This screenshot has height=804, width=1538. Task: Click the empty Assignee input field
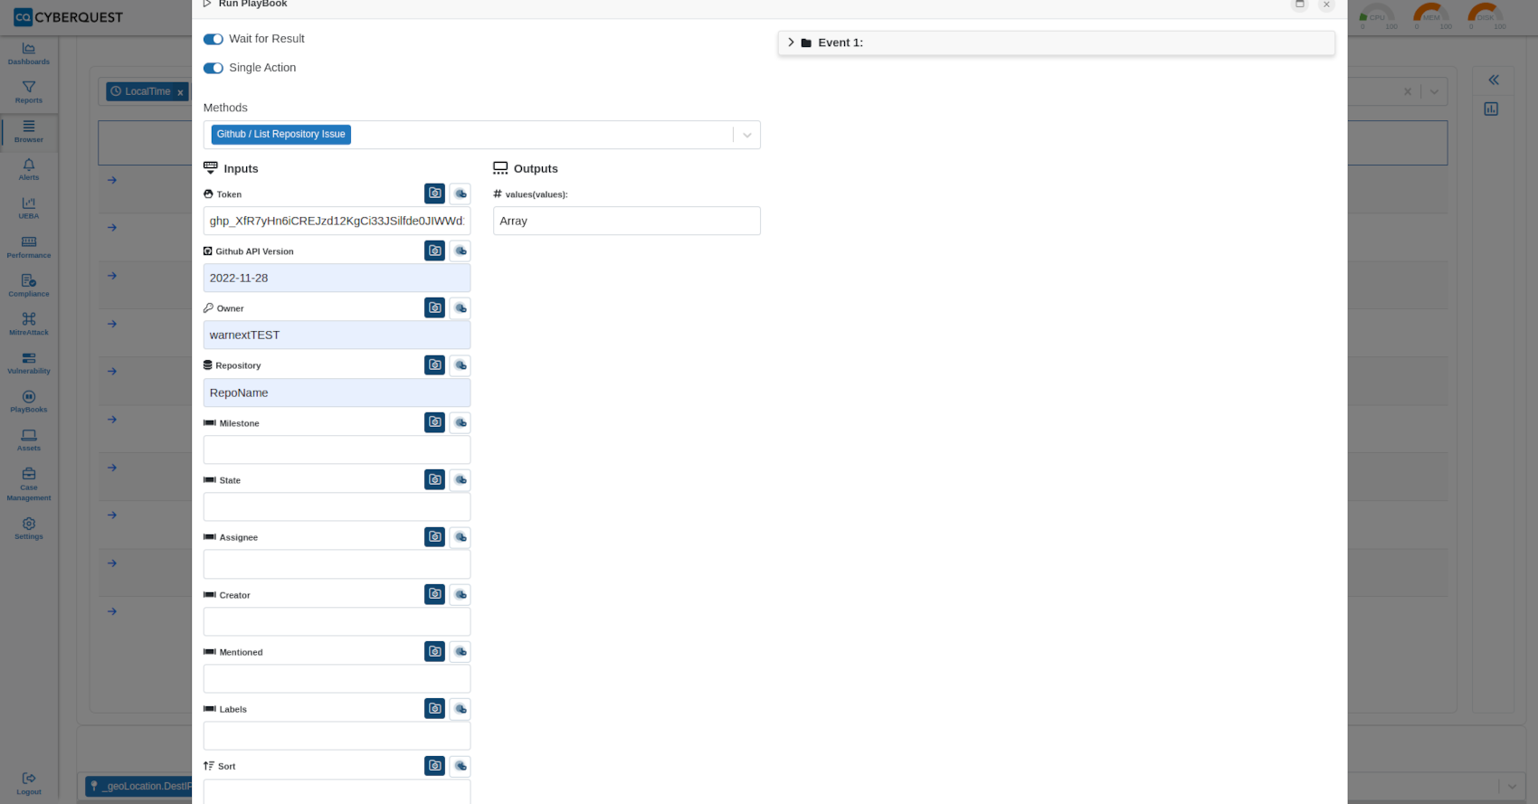(x=337, y=564)
